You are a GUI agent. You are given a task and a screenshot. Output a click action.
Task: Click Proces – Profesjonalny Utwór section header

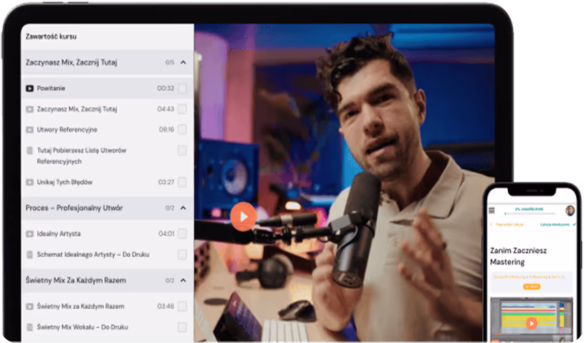pos(107,208)
